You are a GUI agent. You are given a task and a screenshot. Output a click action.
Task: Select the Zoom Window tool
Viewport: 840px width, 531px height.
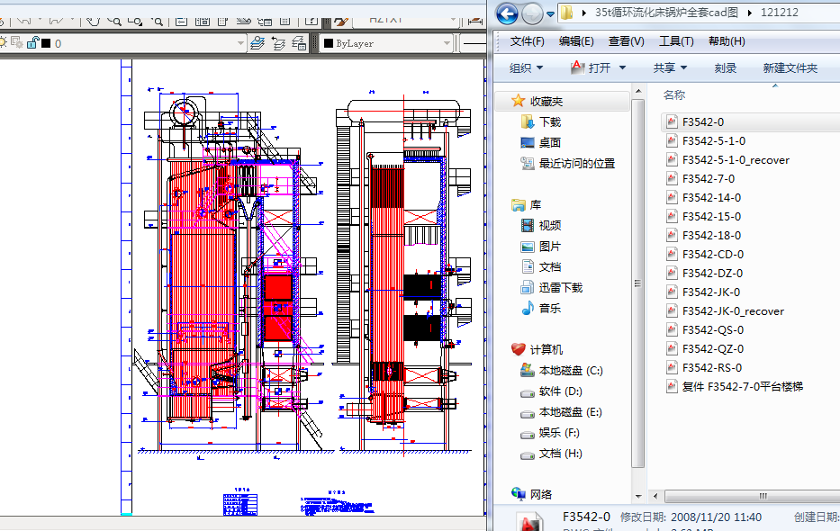135,21
